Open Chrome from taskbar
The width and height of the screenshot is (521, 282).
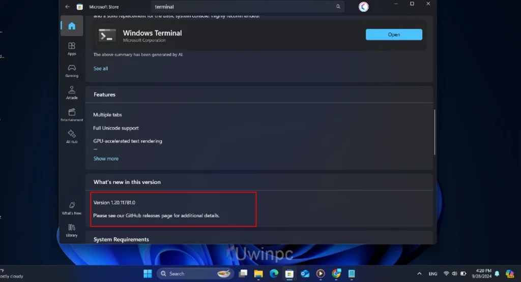tap(336, 274)
